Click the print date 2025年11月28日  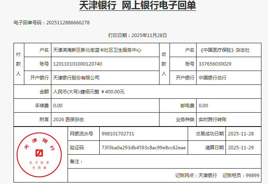click(x=149, y=35)
